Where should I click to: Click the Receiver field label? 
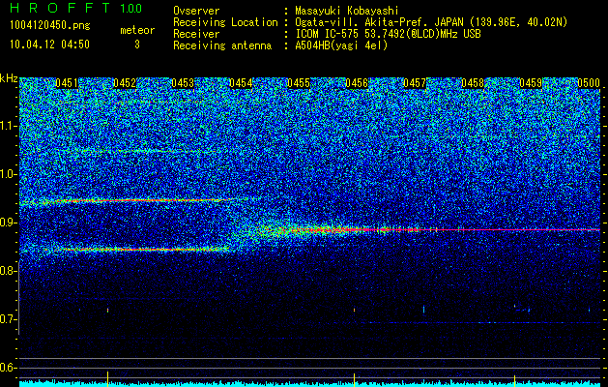(196, 34)
